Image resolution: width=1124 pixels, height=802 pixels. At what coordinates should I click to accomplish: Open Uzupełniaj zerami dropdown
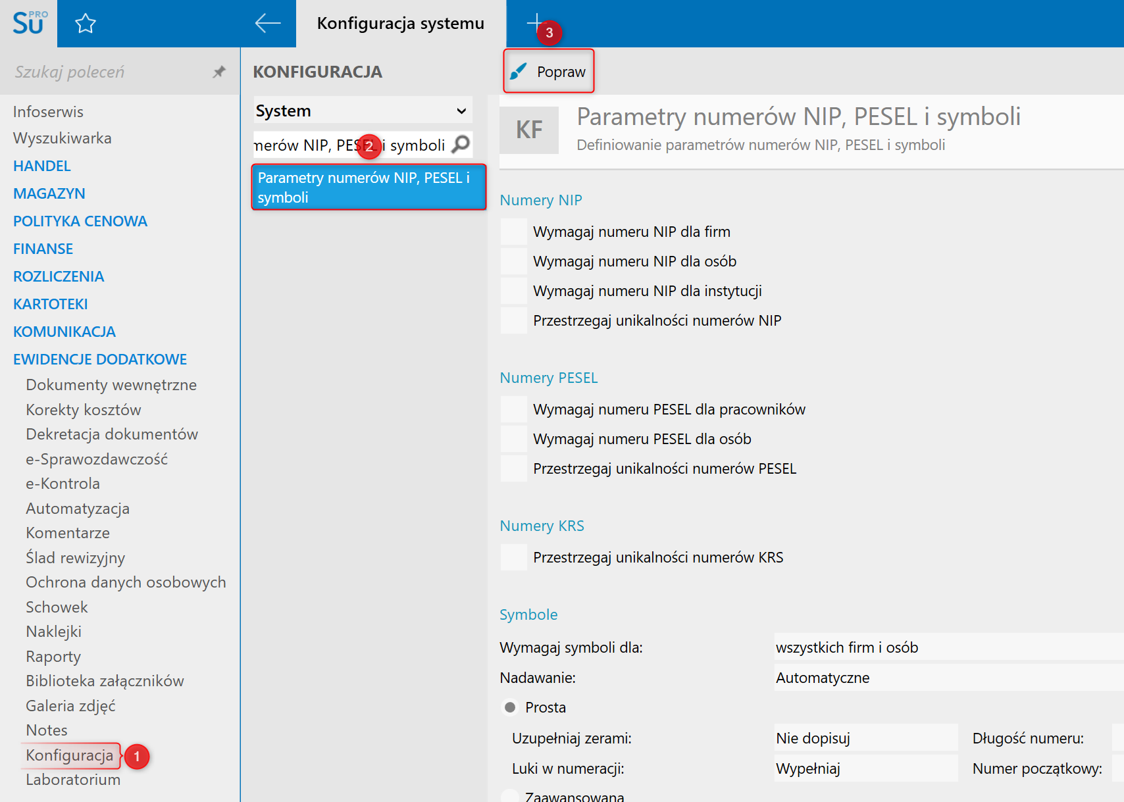(866, 738)
